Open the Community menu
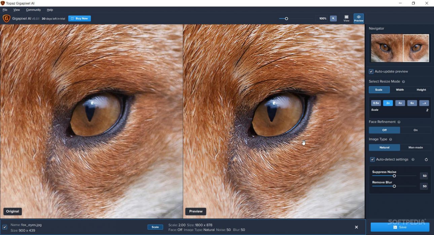Screen dimensions: 434x235 click(33, 9)
